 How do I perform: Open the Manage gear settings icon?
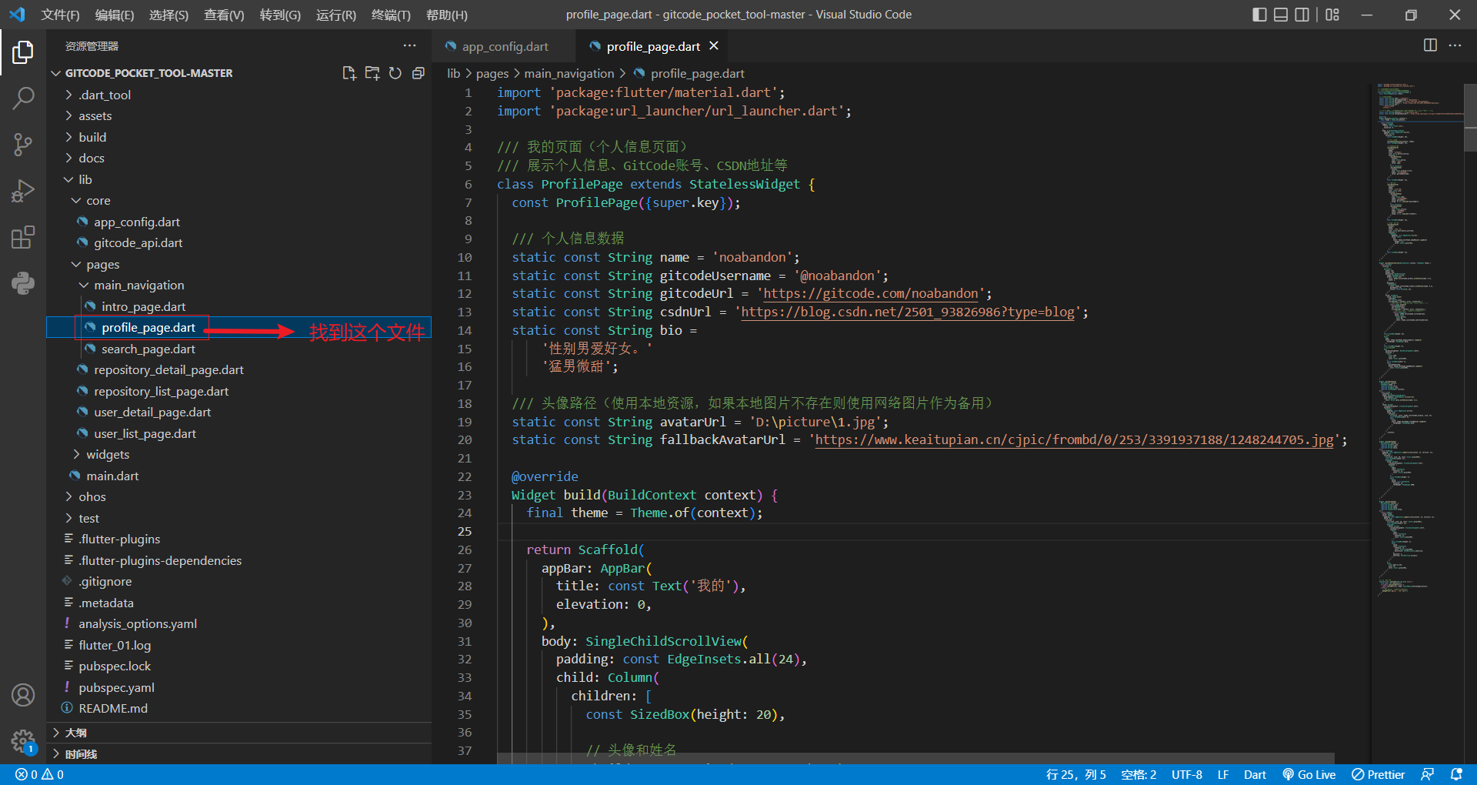pos(23,741)
